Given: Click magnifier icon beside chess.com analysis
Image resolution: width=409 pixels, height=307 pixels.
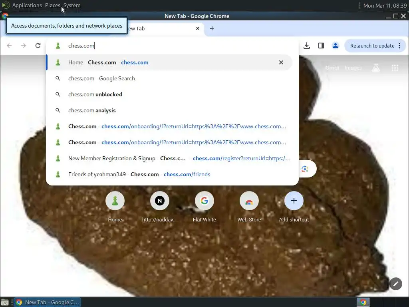Looking at the screenshot, I should point(58,110).
